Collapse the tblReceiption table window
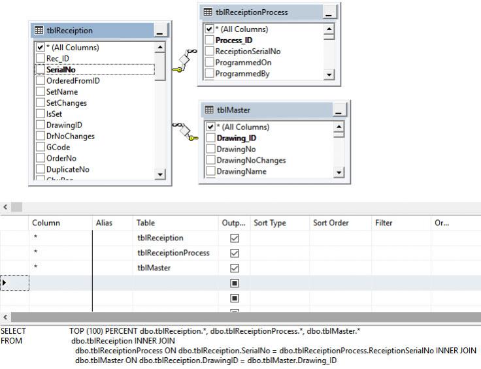Viewport: 481px width, 369px height. coord(160,30)
